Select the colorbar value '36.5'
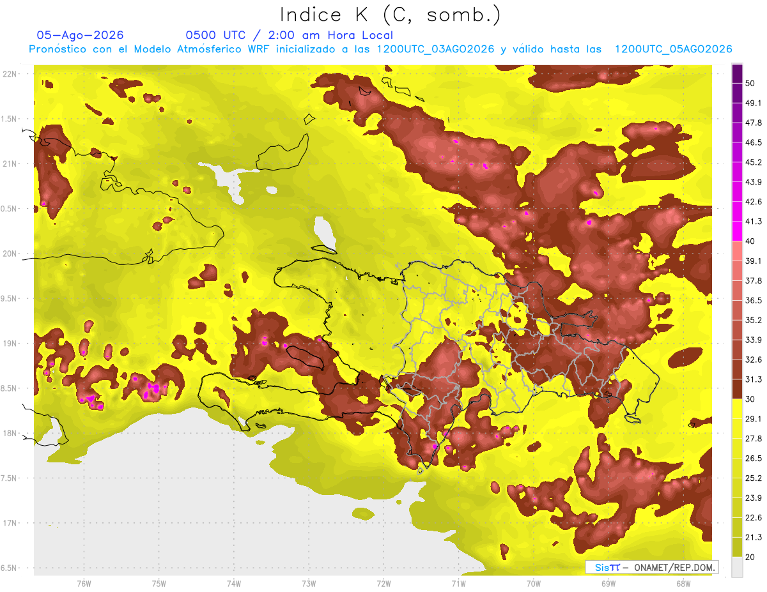Viewport: 767px width, 592px height. (753, 300)
